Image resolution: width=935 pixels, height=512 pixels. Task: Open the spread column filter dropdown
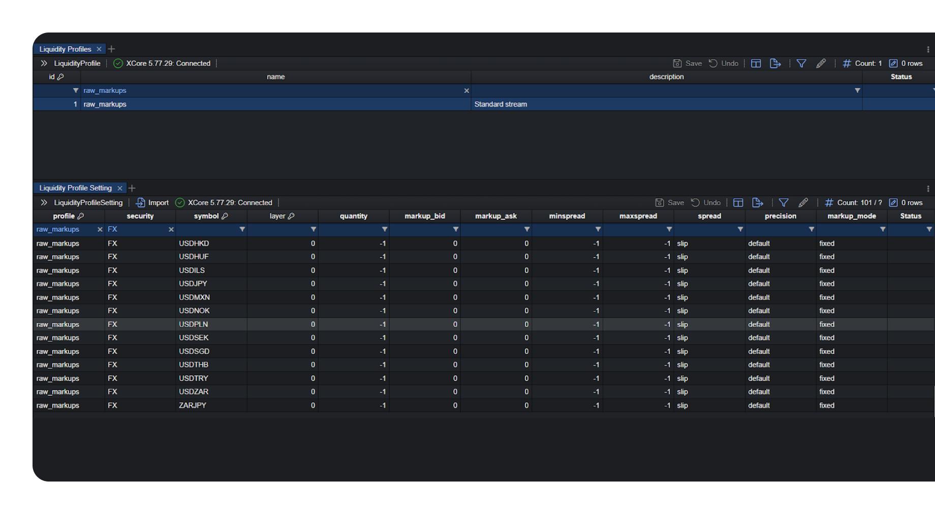coord(740,230)
